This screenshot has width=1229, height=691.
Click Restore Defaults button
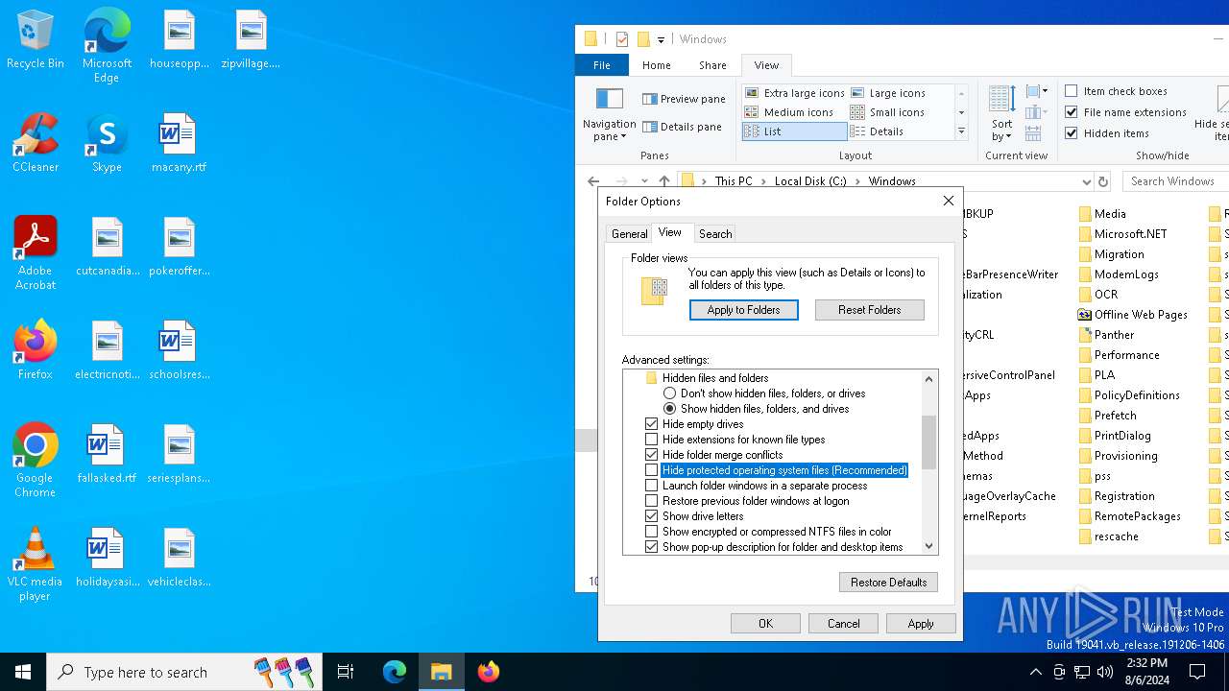[889, 583]
